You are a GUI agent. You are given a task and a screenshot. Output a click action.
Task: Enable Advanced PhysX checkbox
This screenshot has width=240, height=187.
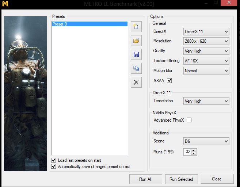click(189, 120)
